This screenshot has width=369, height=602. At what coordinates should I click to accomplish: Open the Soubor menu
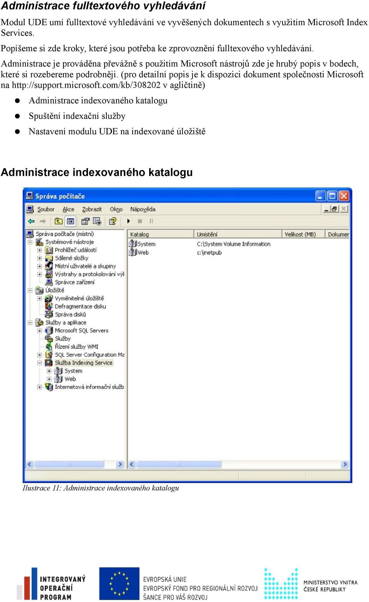click(46, 209)
